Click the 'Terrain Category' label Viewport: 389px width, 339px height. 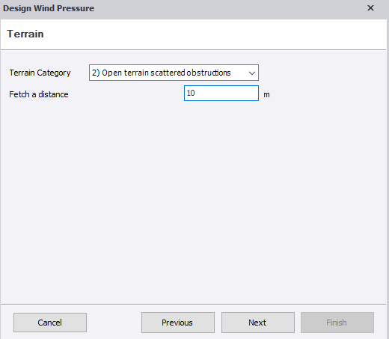(40, 73)
